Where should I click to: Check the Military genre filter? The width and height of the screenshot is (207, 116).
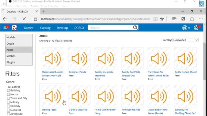point(8,102)
